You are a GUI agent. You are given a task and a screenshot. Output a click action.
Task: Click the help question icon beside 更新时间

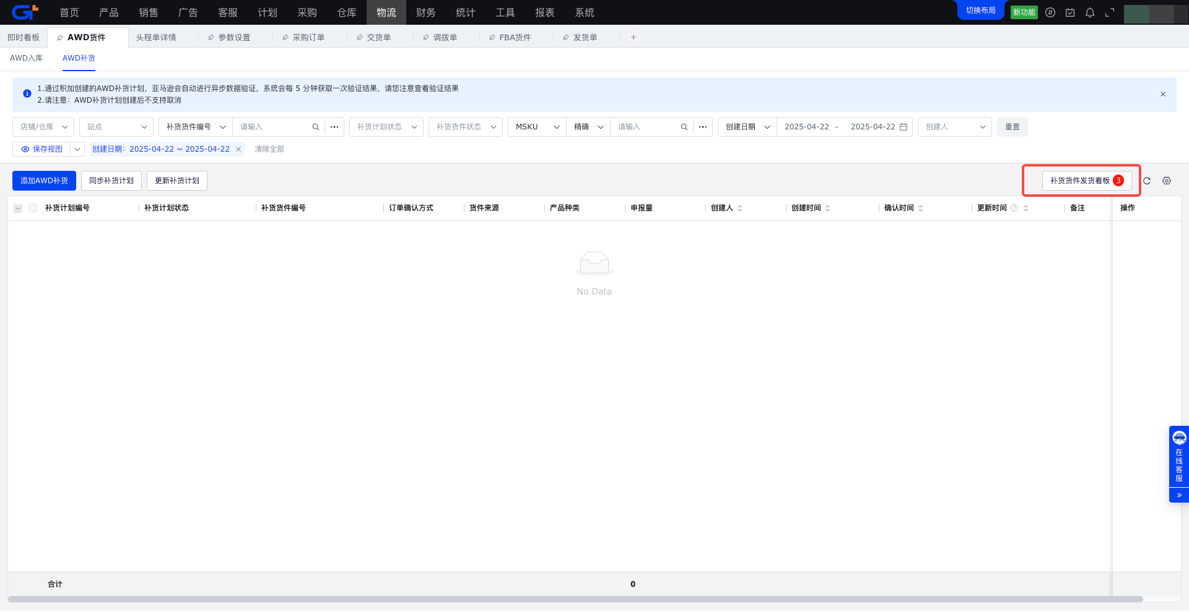coord(1014,208)
